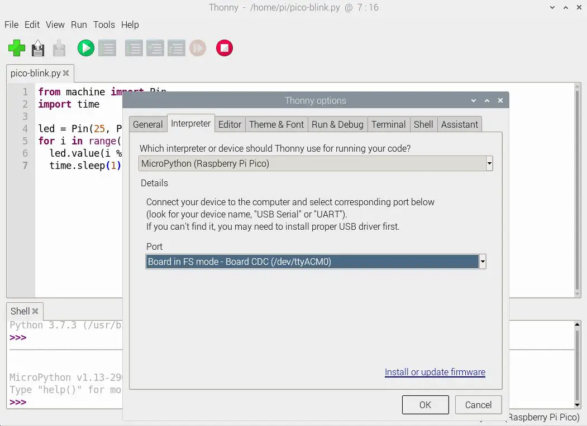
Task: Click the editor vertical scrollbar
Action: pyautogui.click(x=578, y=190)
